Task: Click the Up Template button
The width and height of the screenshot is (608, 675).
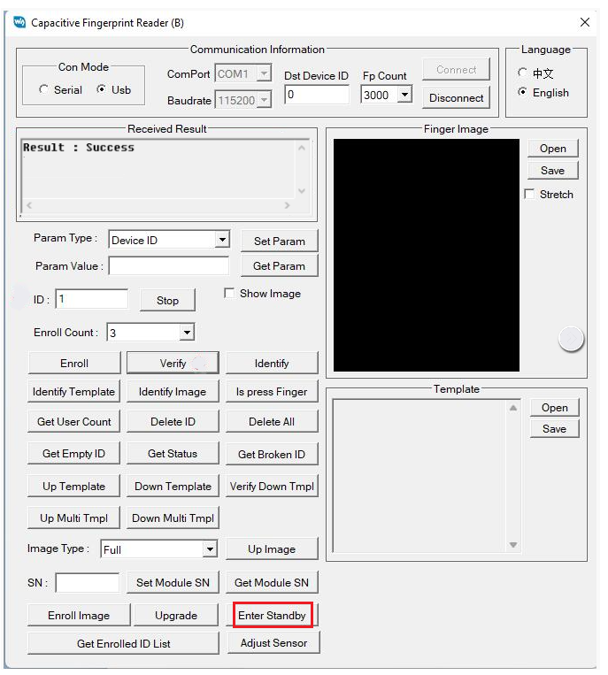Action: click(x=73, y=487)
